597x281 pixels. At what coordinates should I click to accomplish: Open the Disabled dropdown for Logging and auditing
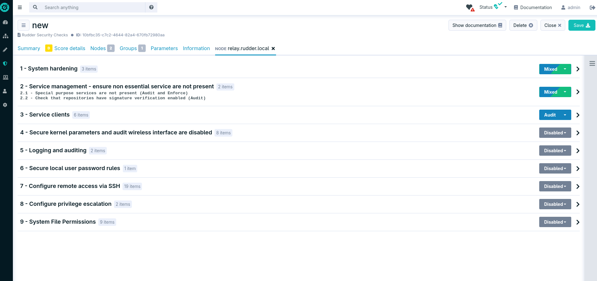[x=555, y=151]
